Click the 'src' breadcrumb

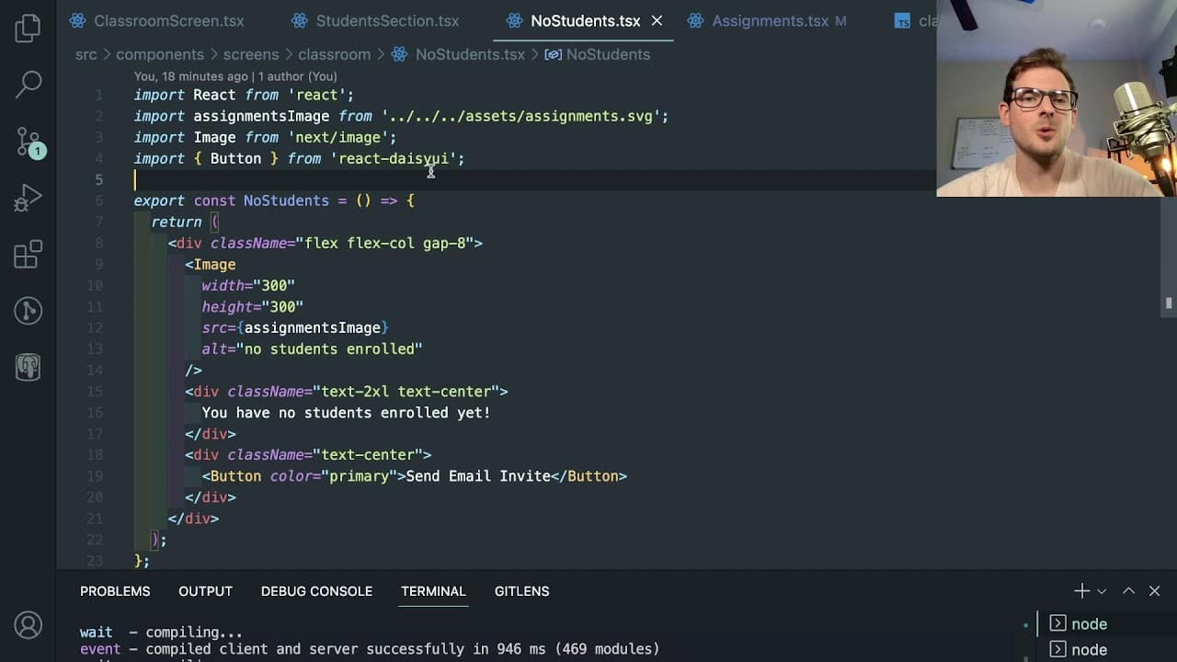click(86, 54)
